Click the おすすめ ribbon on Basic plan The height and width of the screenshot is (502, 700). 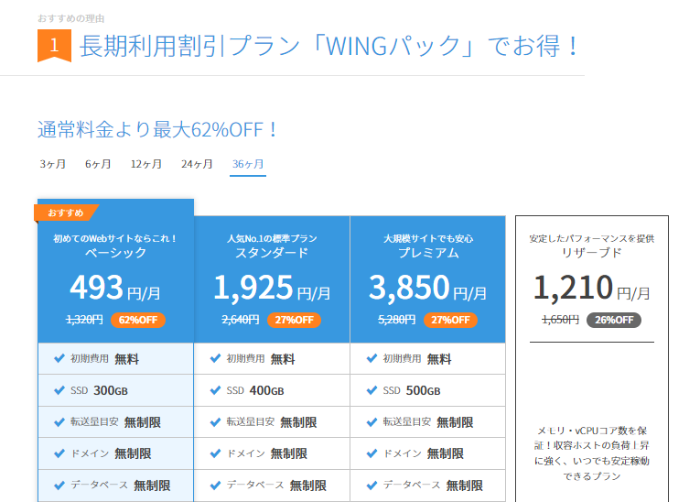pyautogui.click(x=66, y=213)
